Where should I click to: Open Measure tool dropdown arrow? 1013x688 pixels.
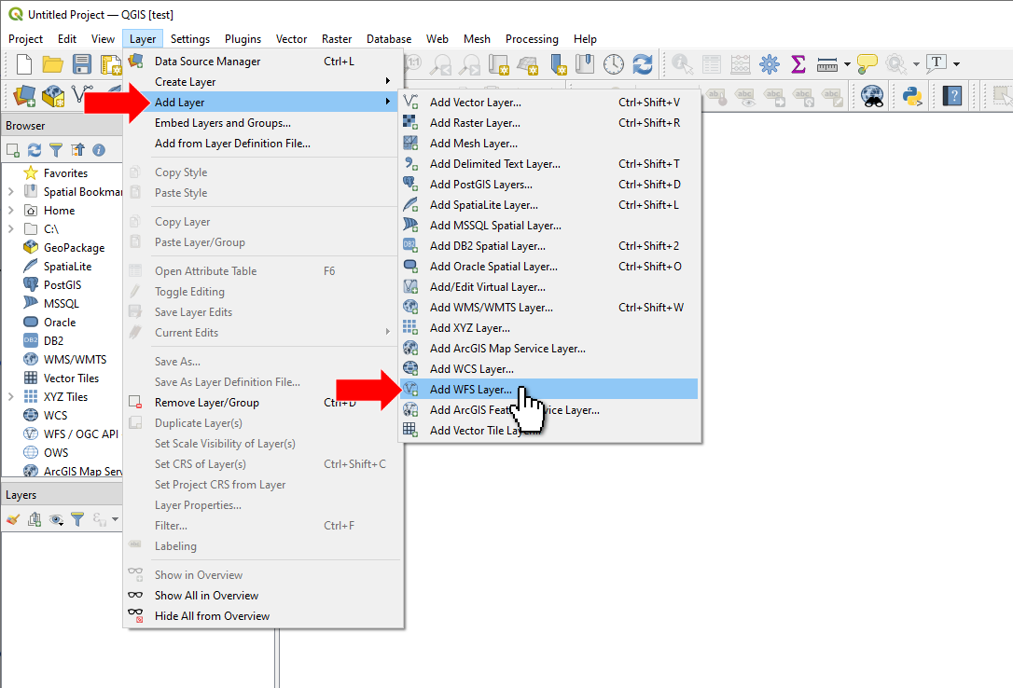pyautogui.click(x=847, y=64)
